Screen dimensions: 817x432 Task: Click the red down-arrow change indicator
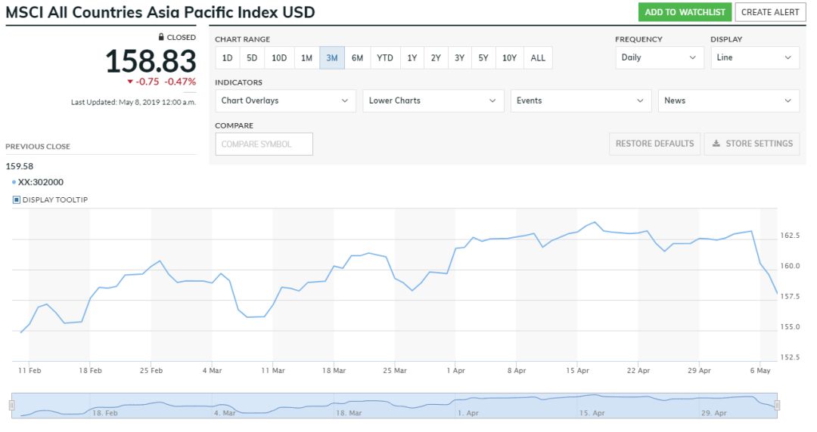pyautogui.click(x=130, y=82)
